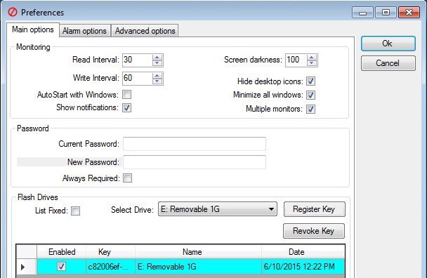This screenshot has height=278, width=427.
Task: Toggle the Multiple monitors checkbox
Action: (310, 110)
